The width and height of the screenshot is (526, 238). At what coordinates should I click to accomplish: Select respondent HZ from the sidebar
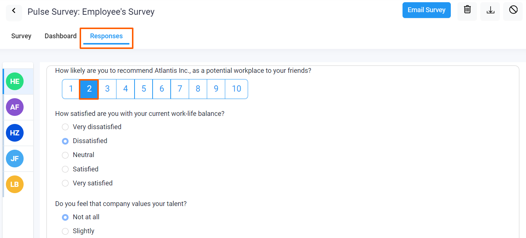[14, 133]
